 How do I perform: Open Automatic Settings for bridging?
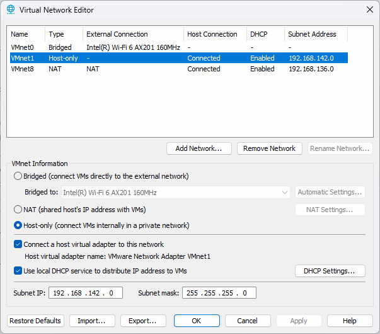(330, 192)
